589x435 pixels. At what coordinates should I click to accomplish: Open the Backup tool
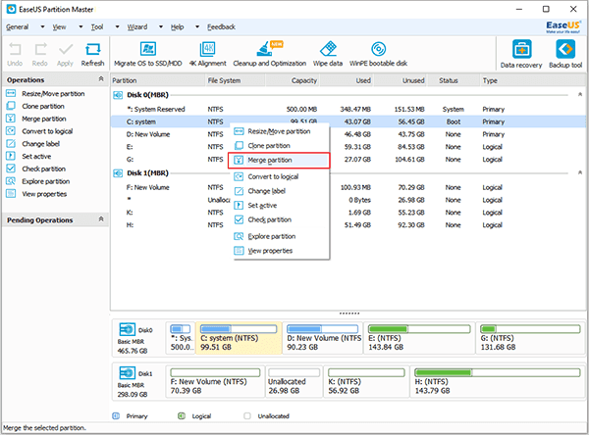click(x=565, y=53)
